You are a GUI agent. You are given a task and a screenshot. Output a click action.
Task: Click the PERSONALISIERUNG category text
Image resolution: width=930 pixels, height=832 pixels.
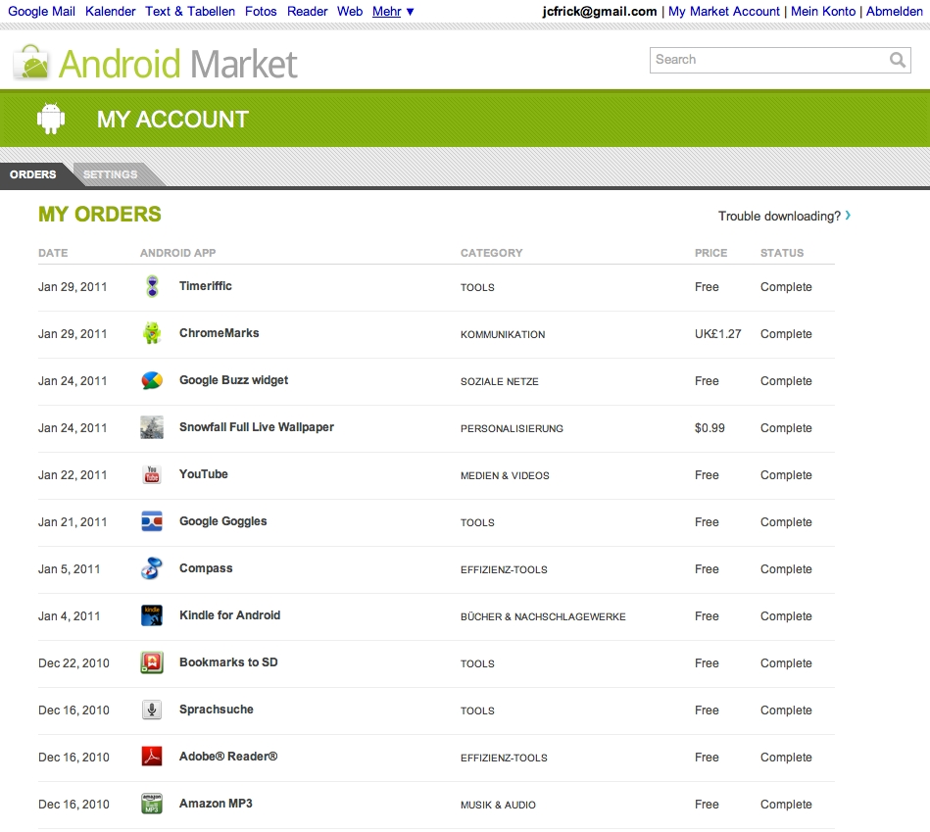tap(512, 428)
